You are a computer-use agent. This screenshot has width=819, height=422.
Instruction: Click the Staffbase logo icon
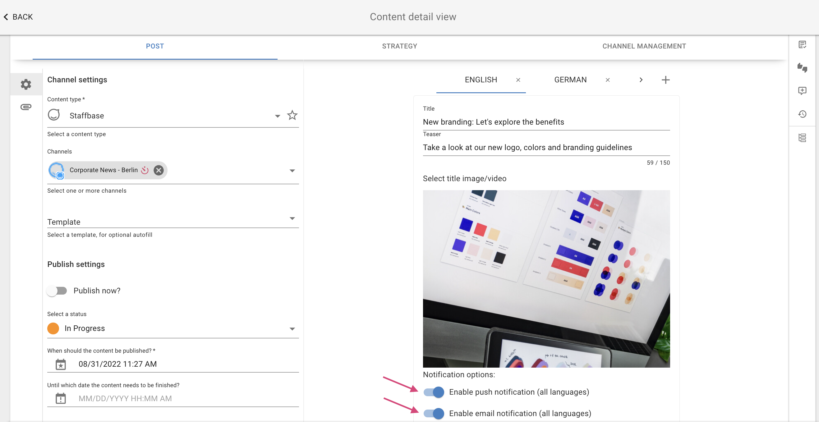54,115
